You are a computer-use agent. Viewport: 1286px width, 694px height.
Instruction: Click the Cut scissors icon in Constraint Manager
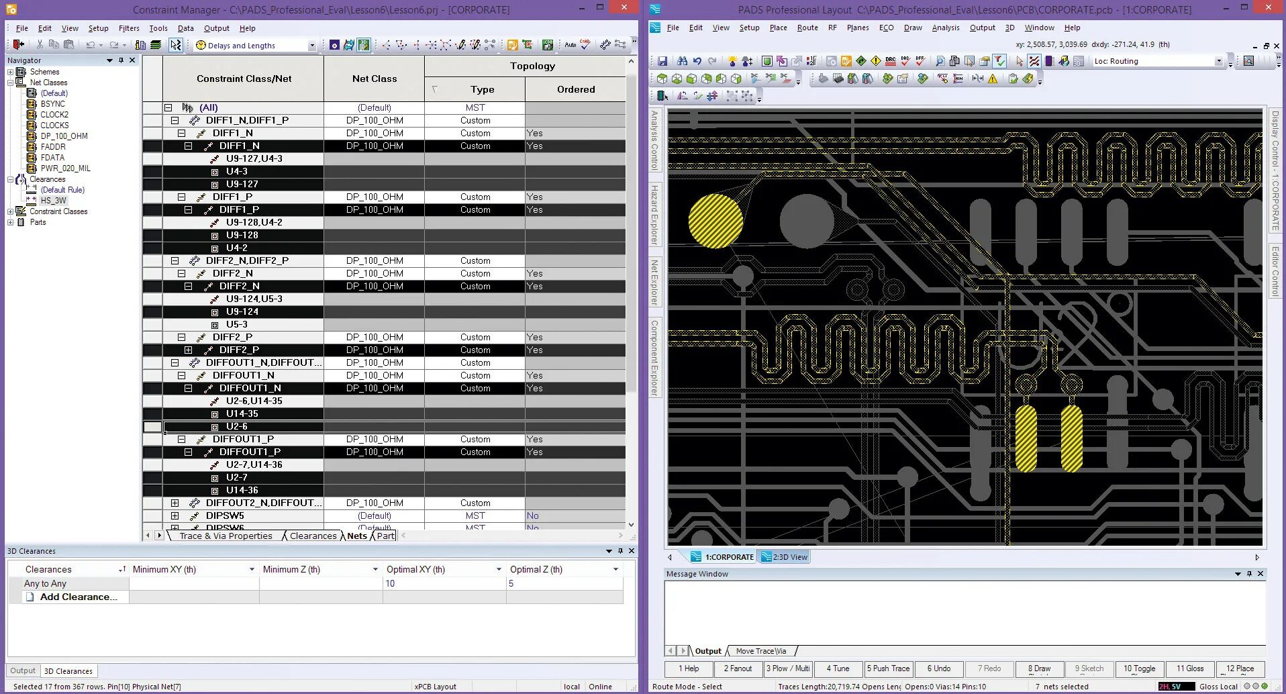[x=40, y=44]
